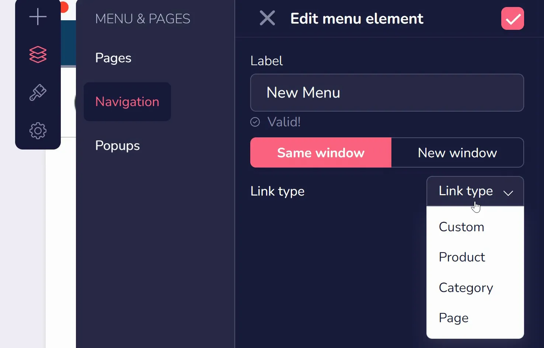Close the Edit menu element panel
544x348 pixels.
(267, 18)
